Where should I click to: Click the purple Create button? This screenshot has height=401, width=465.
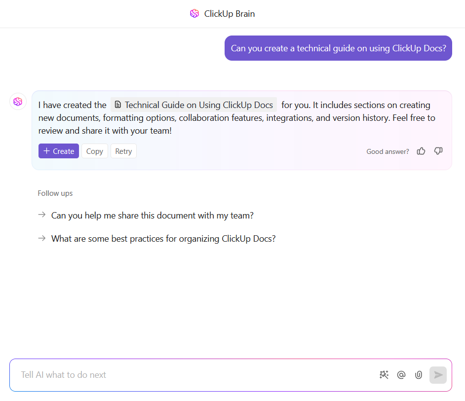click(x=59, y=151)
